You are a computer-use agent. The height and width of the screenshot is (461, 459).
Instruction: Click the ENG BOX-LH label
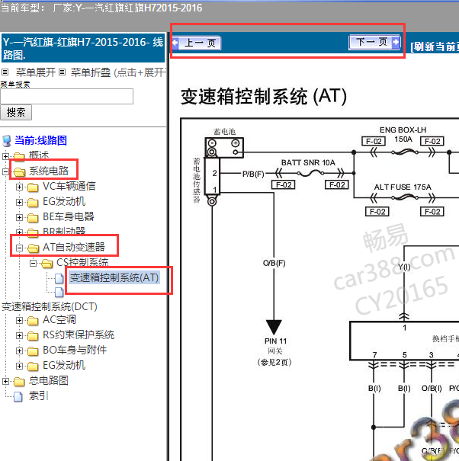tap(403, 130)
